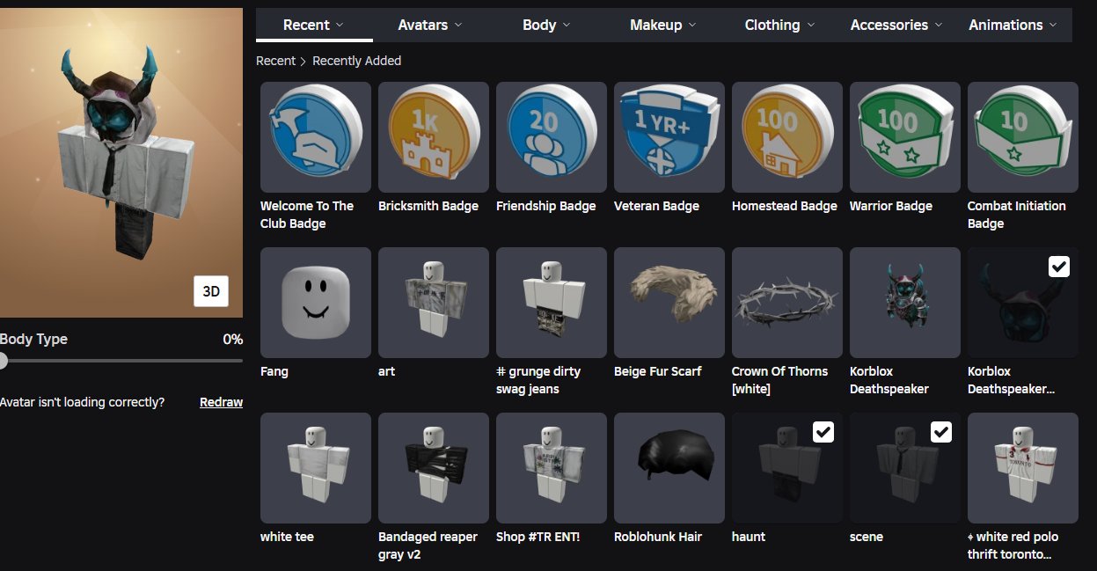Toggle the 3D avatar view button

click(x=211, y=291)
